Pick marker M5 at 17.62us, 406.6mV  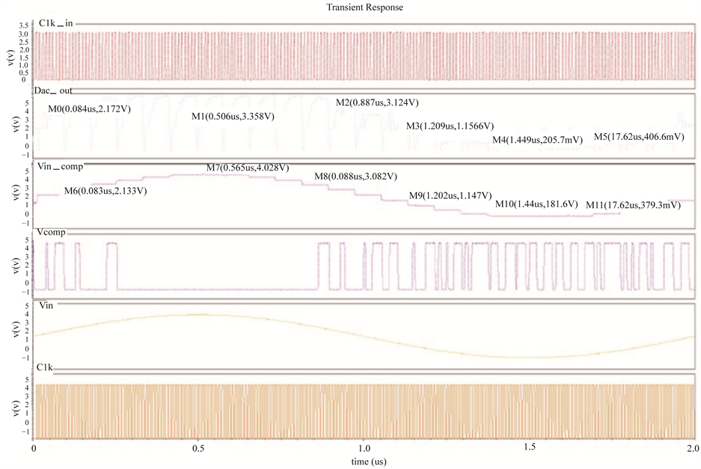pyautogui.click(x=637, y=137)
